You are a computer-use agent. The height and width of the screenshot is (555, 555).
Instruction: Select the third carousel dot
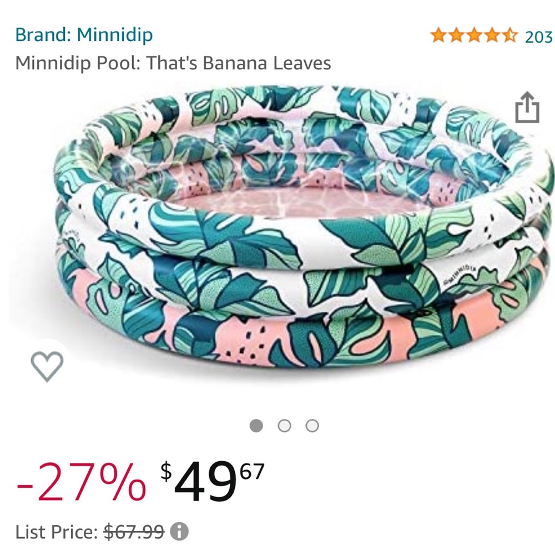click(313, 425)
